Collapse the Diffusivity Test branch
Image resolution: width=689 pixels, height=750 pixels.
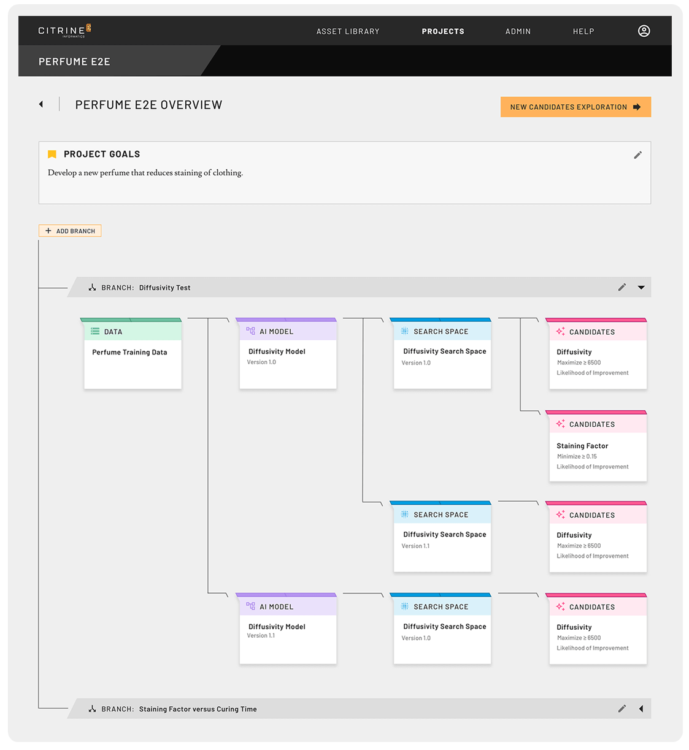point(641,287)
